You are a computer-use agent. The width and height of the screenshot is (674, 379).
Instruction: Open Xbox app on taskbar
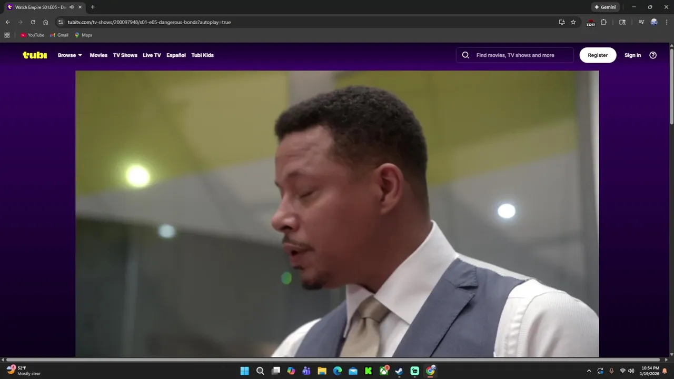click(x=384, y=371)
